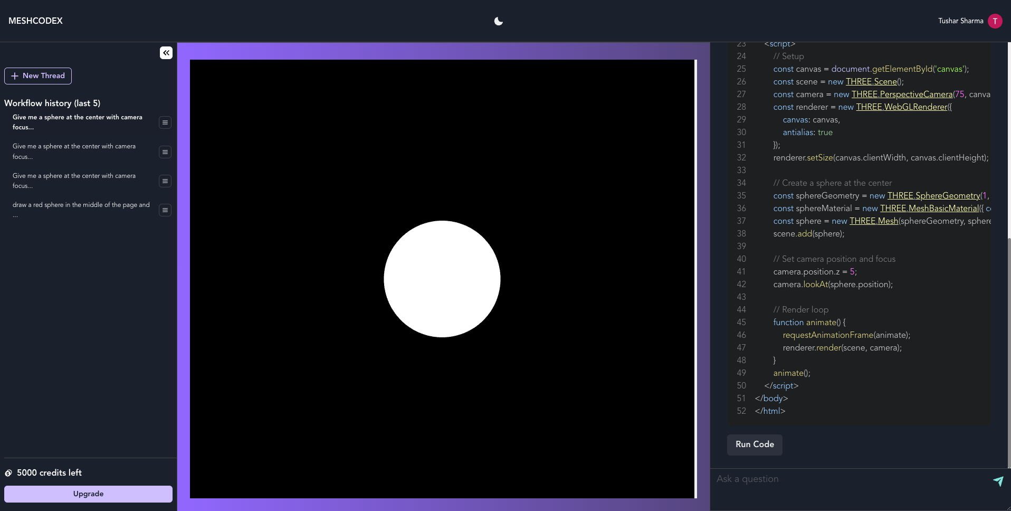Click 'animate();' call on line 49
Viewport: 1011px width, 511px height.
(x=792, y=373)
